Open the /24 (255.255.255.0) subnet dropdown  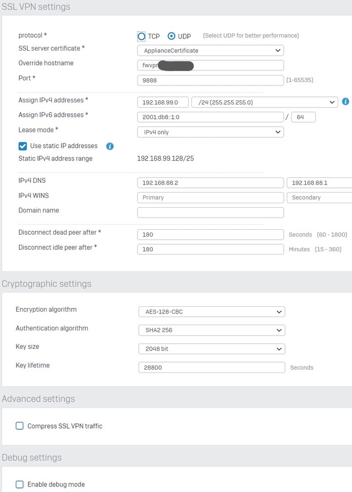coord(265,102)
